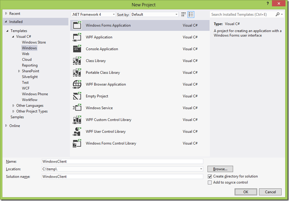The width and height of the screenshot is (289, 201).
Task: Click the Class Library template icon
Action: click(x=77, y=60)
